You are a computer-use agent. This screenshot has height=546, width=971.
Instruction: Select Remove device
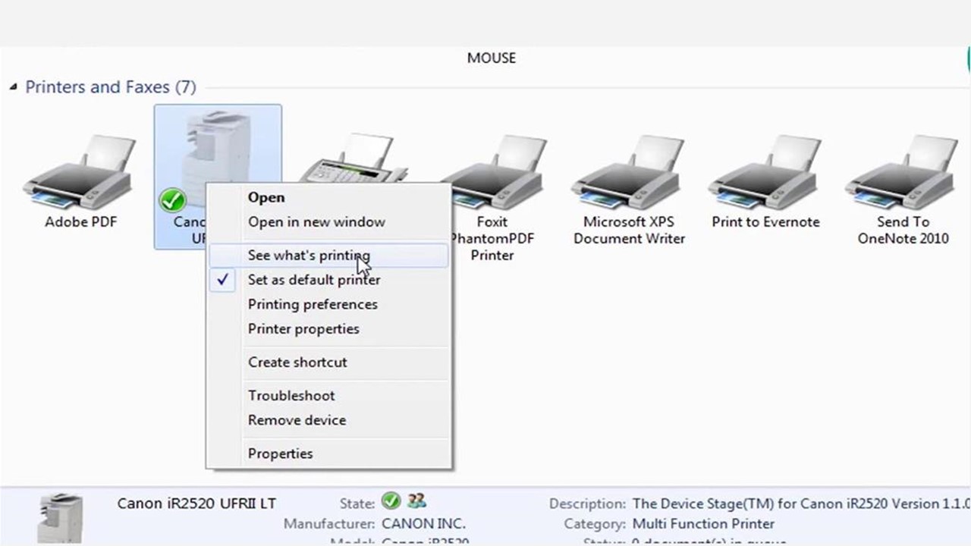[x=297, y=419]
